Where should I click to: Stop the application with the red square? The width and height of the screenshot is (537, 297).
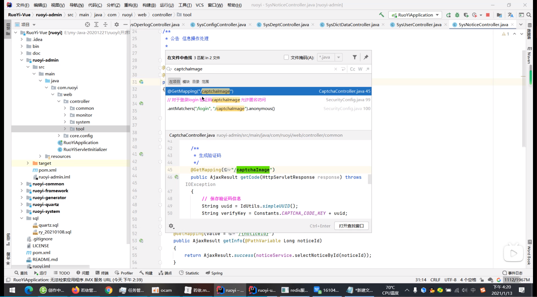click(x=488, y=15)
